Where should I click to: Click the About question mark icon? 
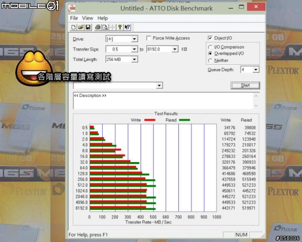pos(120,27)
